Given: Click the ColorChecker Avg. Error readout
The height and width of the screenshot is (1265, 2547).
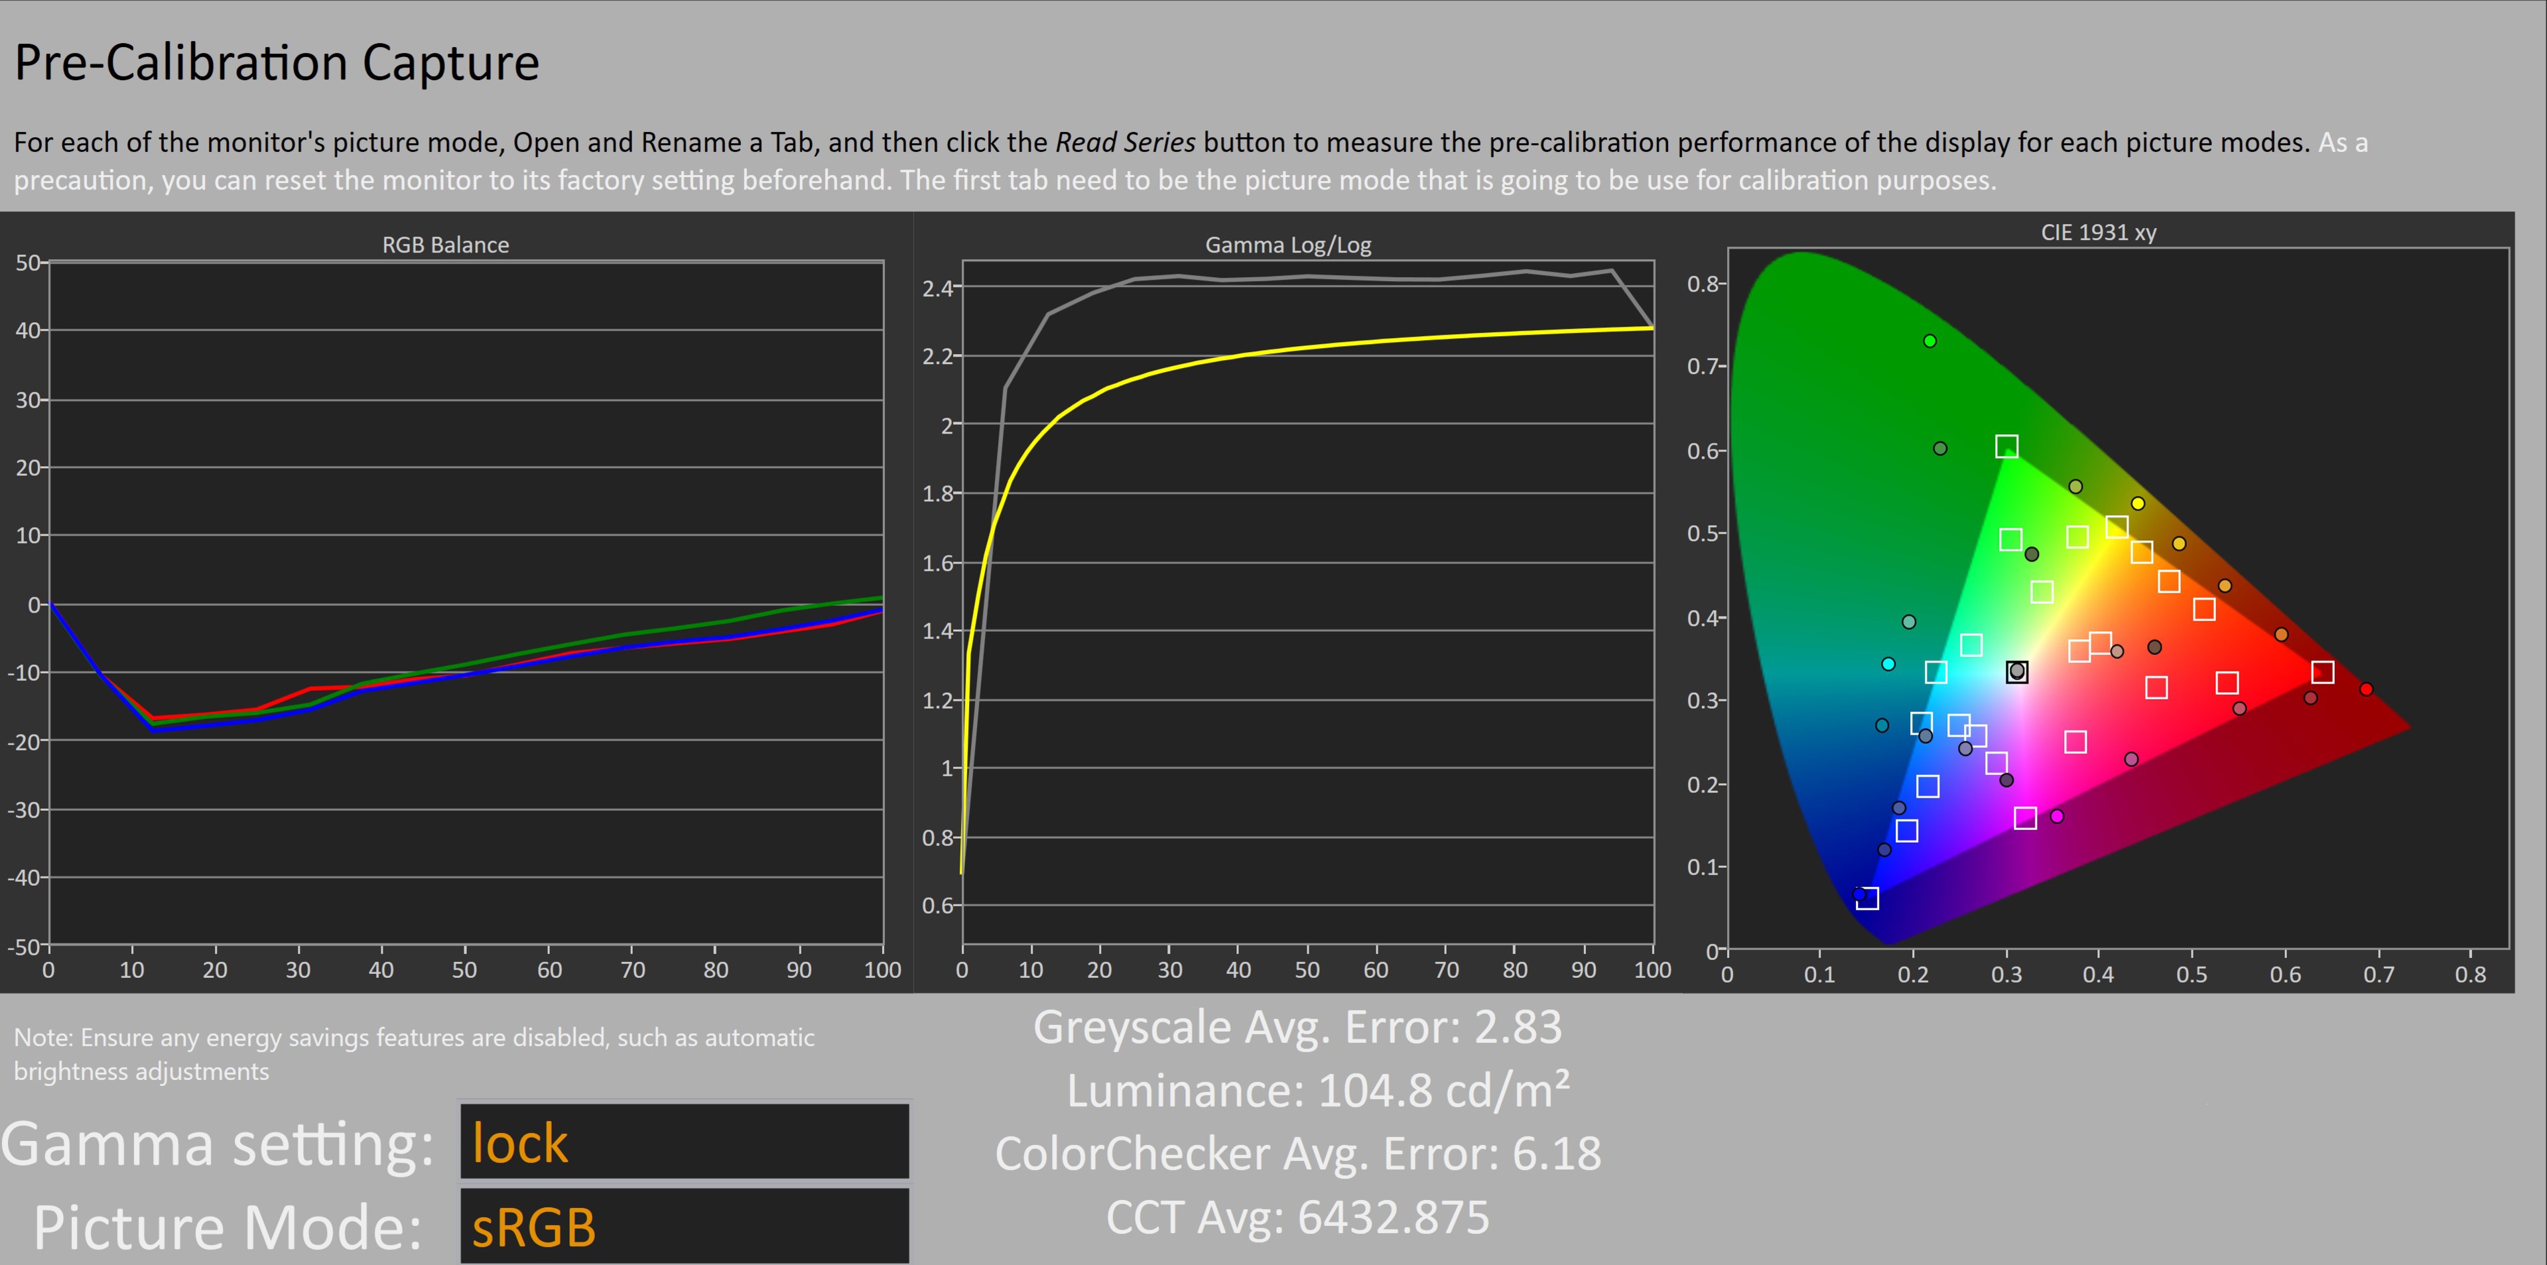Looking at the screenshot, I should [x=1297, y=1154].
